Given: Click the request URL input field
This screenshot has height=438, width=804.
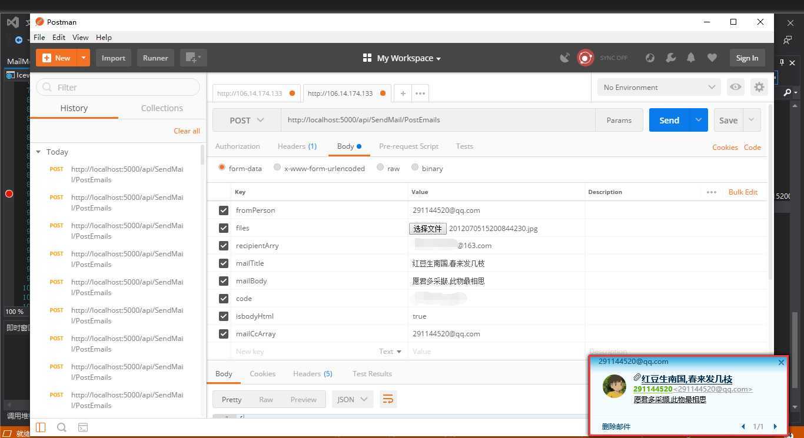Looking at the screenshot, I should 438,120.
